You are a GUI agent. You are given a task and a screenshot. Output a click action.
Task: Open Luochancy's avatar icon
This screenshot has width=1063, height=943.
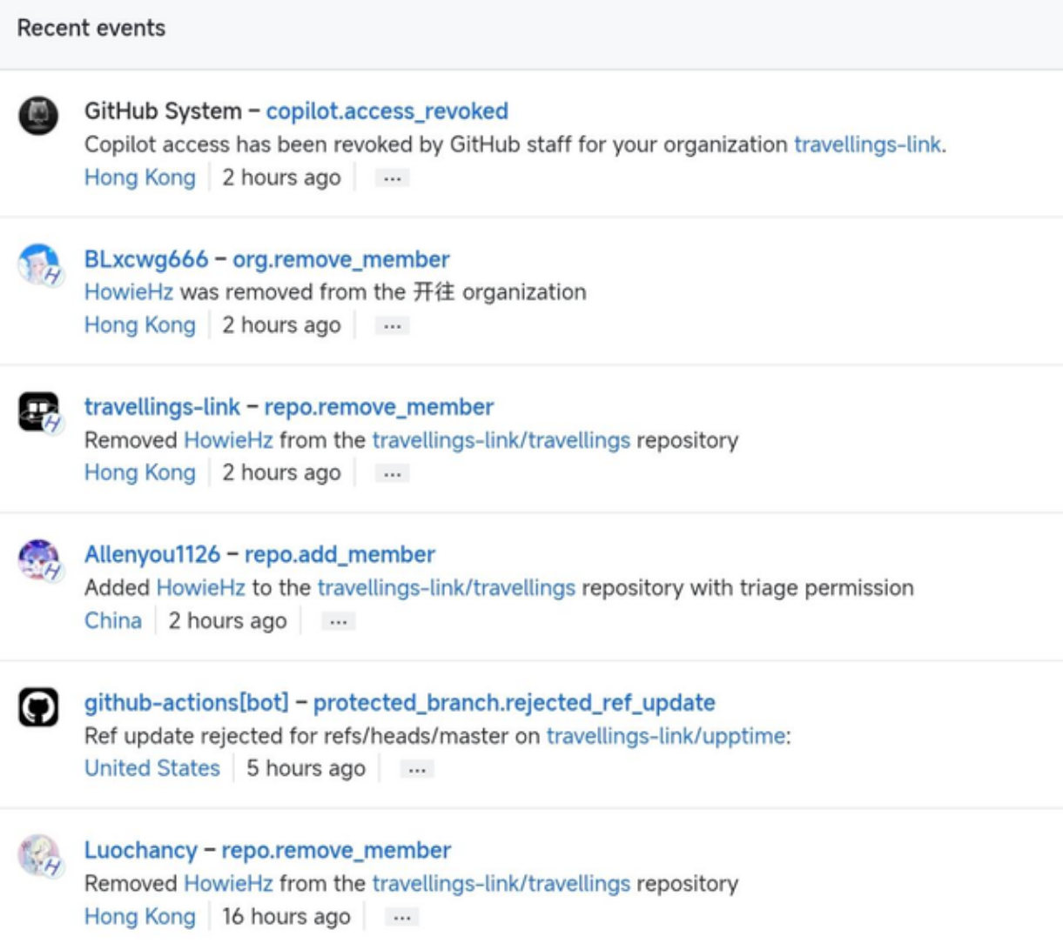(x=38, y=854)
